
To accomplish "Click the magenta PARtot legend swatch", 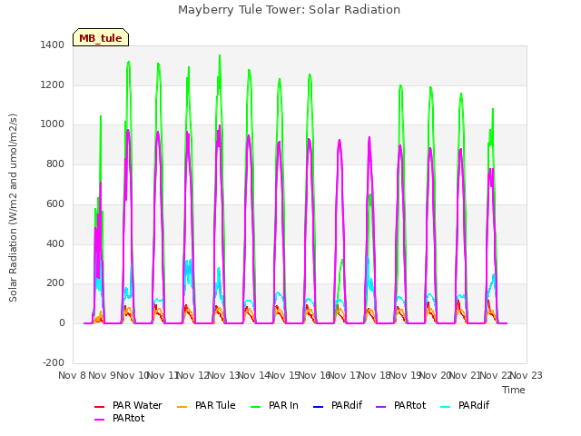I will click(99, 420).
